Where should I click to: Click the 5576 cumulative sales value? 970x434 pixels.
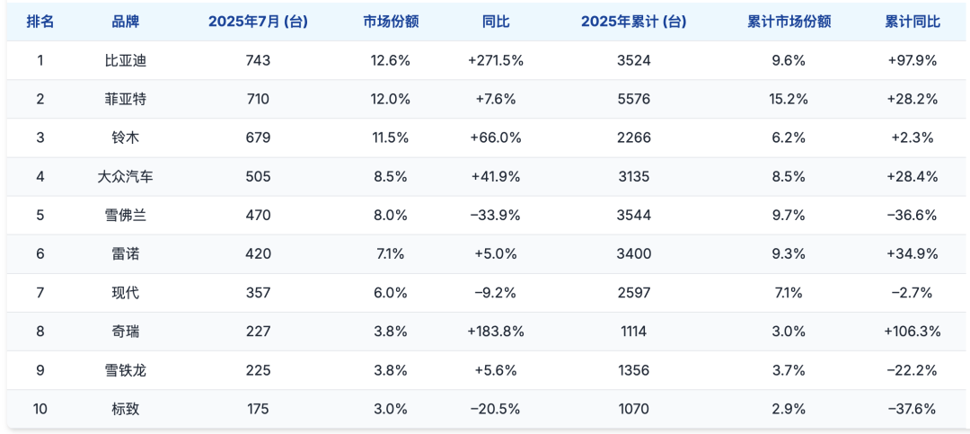pyautogui.click(x=634, y=100)
